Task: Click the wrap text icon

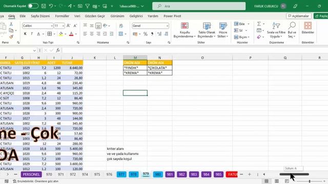Action: pyautogui.click(x=121, y=26)
